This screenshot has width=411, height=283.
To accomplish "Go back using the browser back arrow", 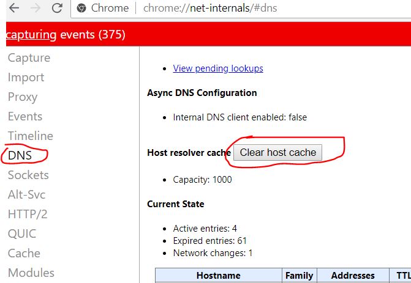I will click(14, 8).
